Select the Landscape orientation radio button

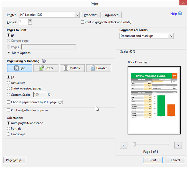point(8,134)
